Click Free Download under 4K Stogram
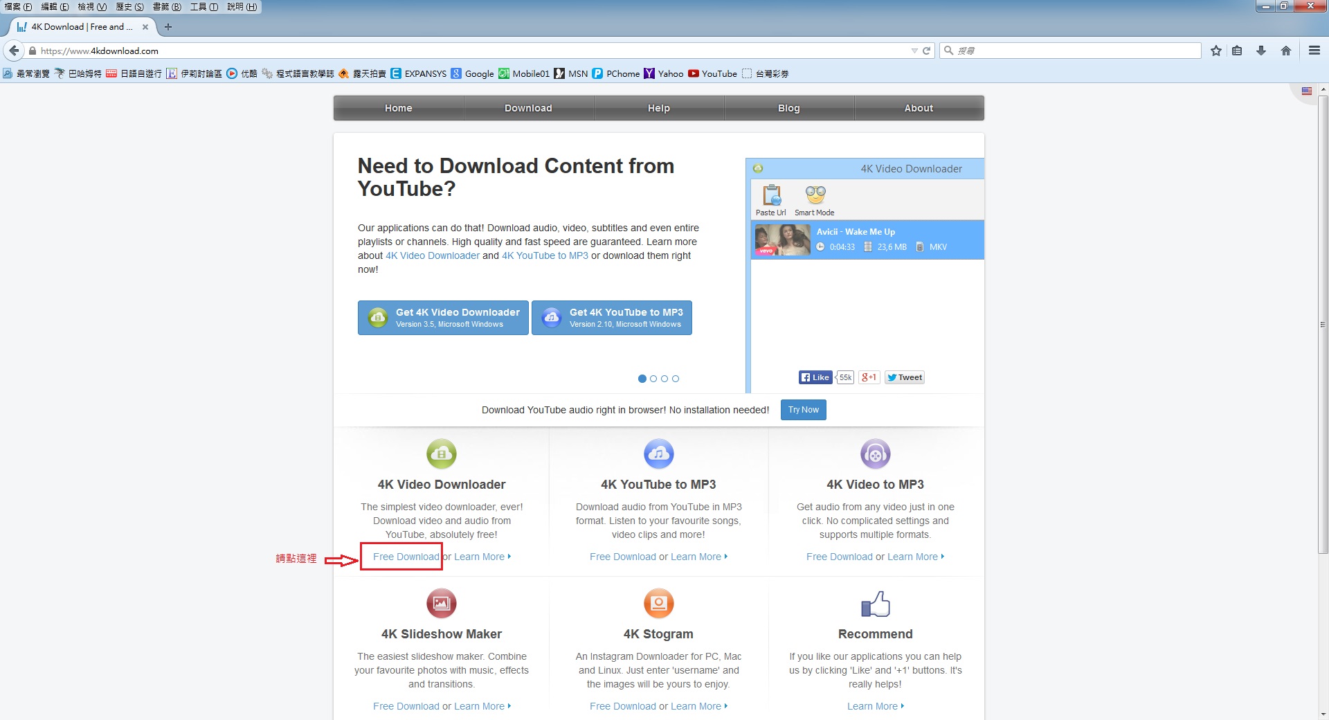The image size is (1329, 720). click(x=623, y=706)
